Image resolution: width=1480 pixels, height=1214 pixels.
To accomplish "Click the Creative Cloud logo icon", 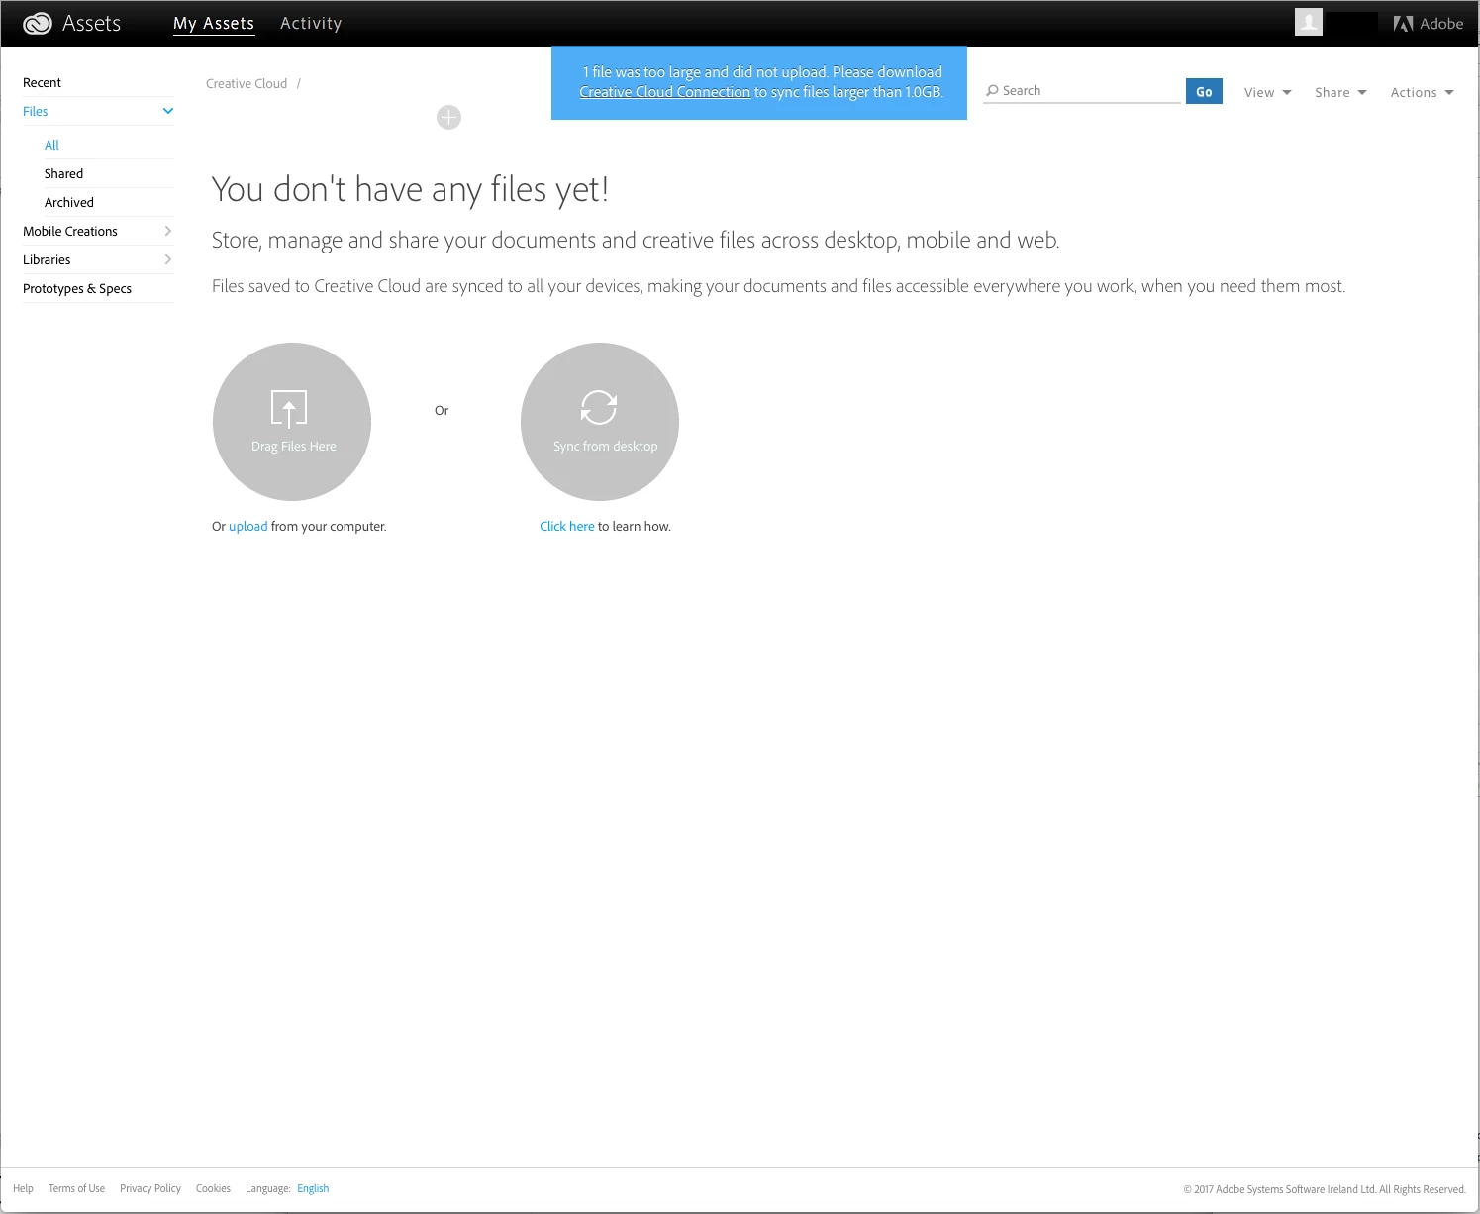I will [x=37, y=24].
